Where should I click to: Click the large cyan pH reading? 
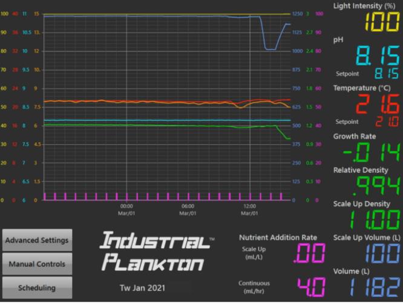377,56
